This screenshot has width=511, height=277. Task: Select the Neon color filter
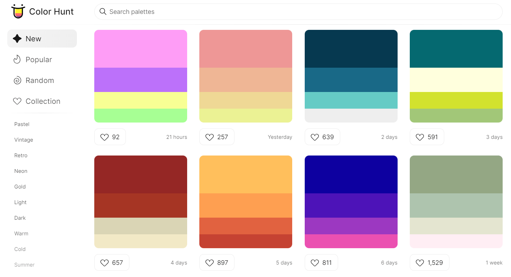click(21, 171)
